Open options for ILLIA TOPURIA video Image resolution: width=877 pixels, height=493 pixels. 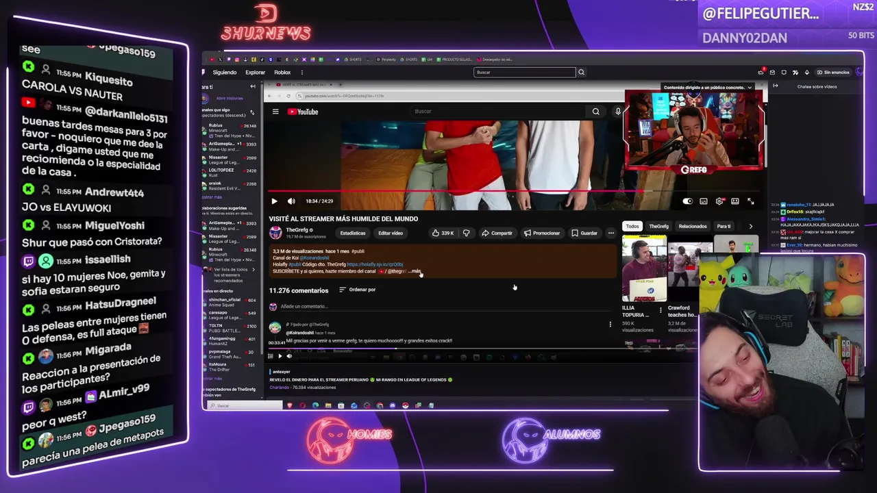[660, 310]
